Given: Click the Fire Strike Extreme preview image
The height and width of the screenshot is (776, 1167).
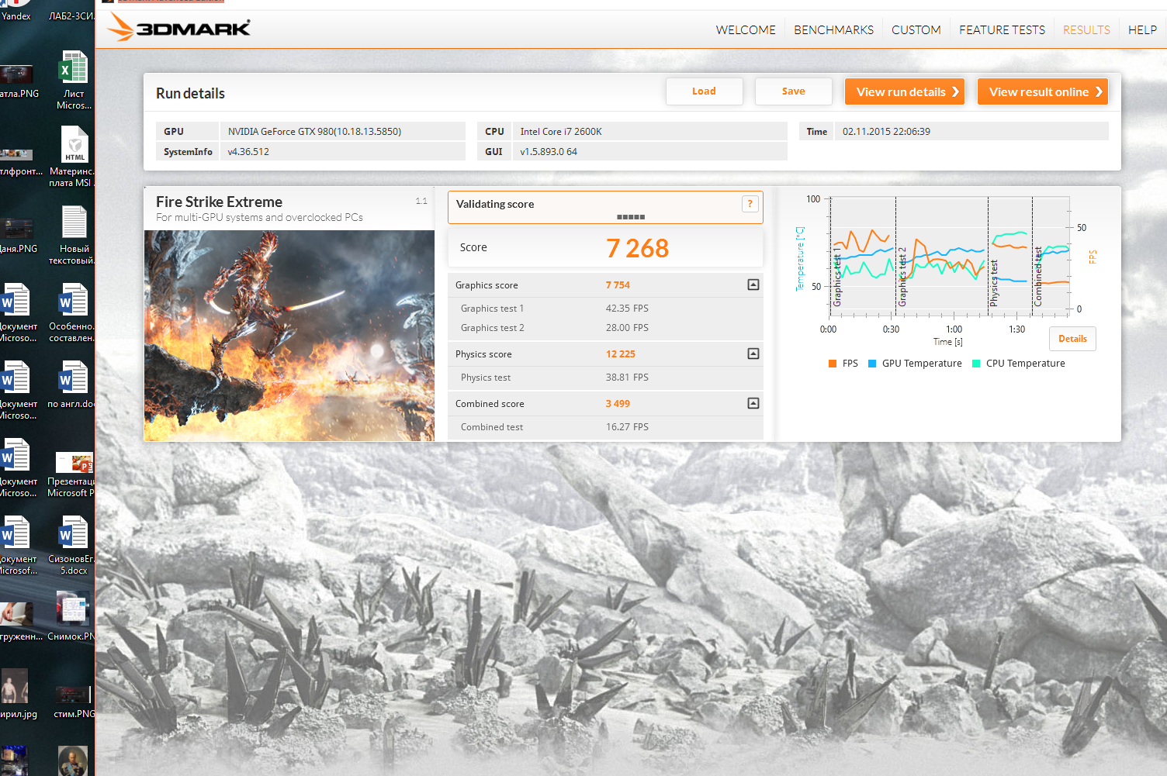Looking at the screenshot, I should [289, 336].
